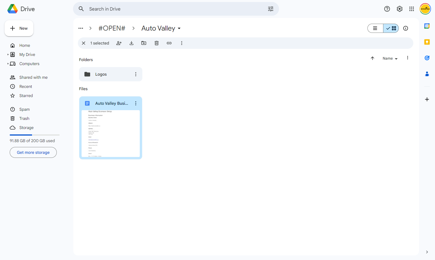View details info panel
The image size is (435, 260).
[x=406, y=28]
